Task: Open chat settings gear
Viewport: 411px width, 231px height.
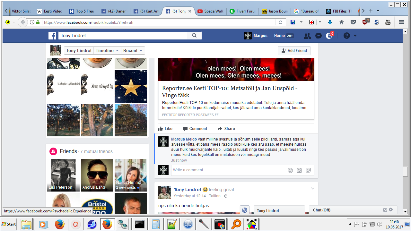Action: point(391,210)
